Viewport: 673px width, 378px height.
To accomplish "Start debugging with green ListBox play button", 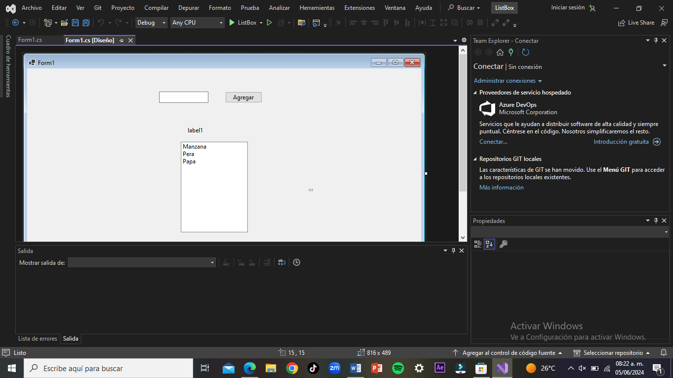I will (232, 23).
